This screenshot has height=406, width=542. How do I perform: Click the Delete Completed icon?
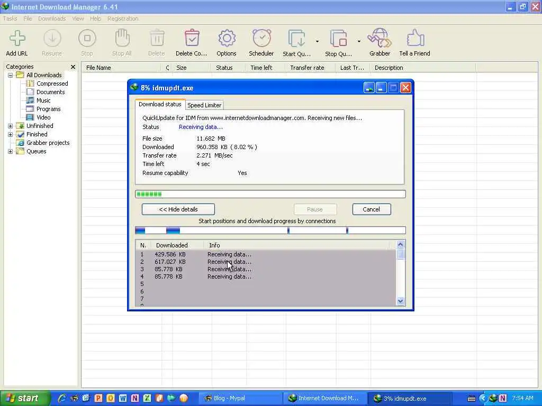192,38
